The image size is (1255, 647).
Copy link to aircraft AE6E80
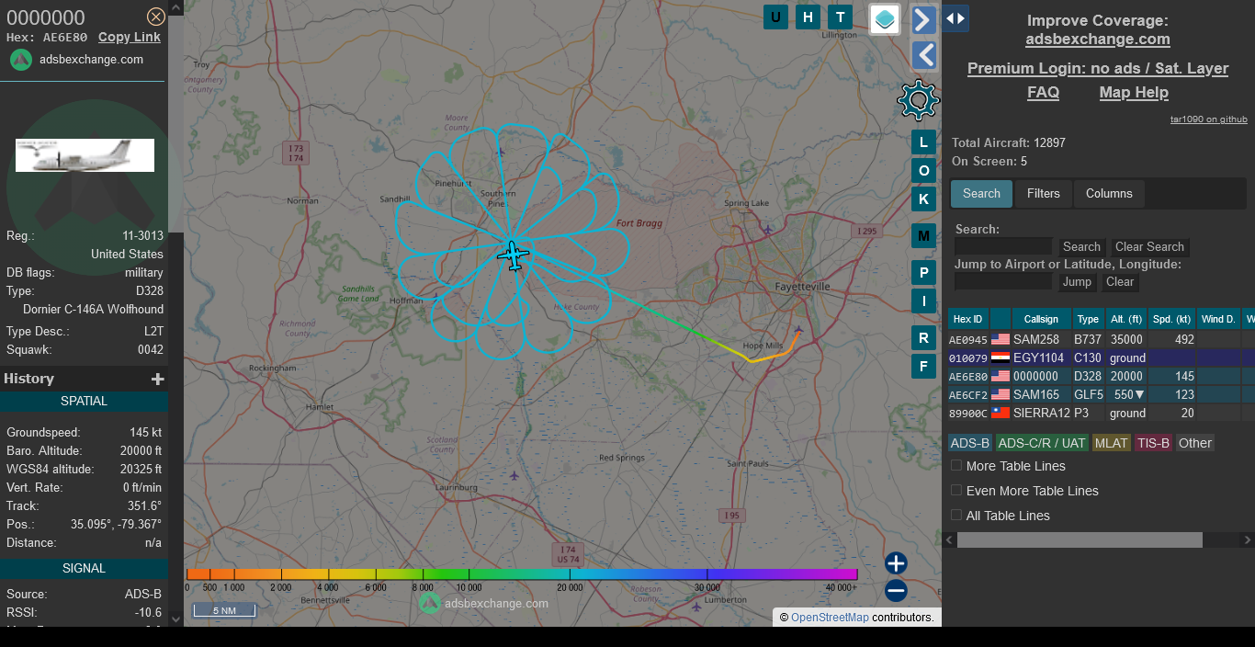click(x=130, y=38)
